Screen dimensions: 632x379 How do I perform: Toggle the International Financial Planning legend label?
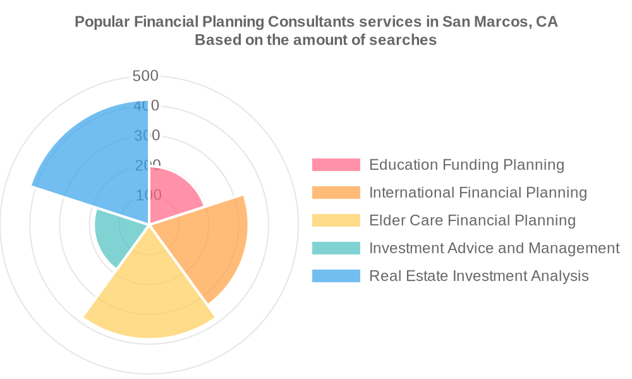[x=478, y=193]
